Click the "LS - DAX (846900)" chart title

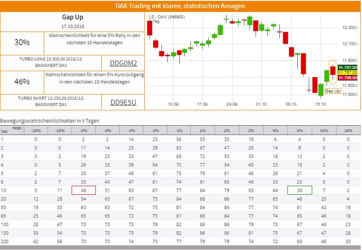tap(167, 17)
